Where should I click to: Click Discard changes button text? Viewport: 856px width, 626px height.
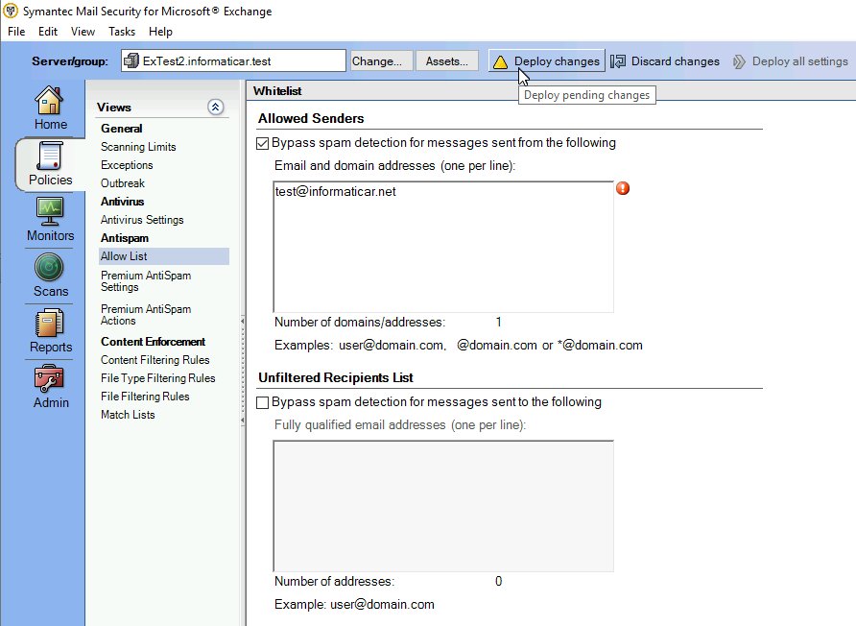pos(676,61)
